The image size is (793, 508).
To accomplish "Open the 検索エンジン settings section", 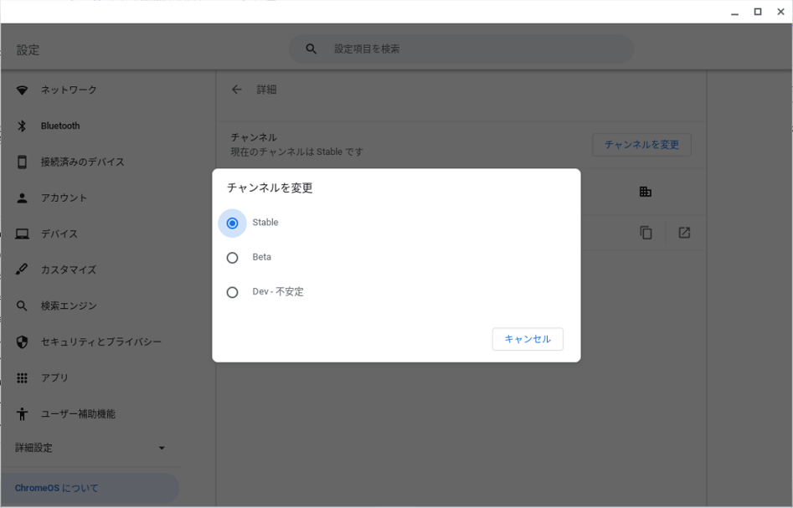I will point(69,305).
